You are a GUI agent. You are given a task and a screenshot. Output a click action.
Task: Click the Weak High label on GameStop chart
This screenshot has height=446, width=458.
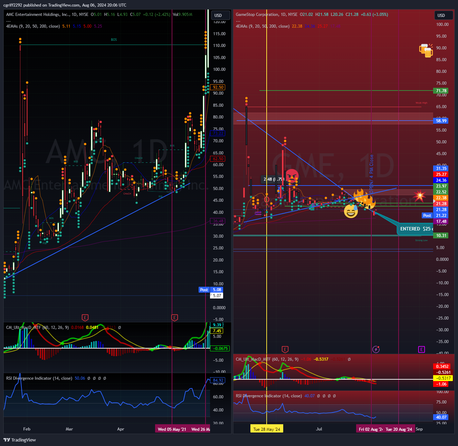click(421, 103)
